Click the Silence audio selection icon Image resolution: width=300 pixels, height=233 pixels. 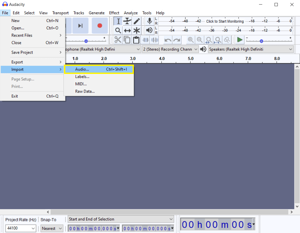[x=155, y=40]
